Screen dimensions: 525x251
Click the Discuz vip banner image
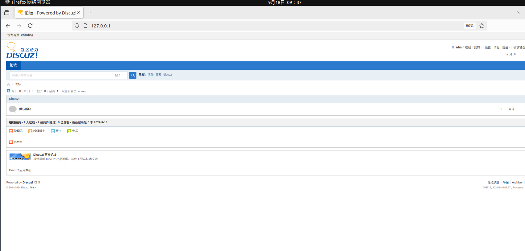(x=20, y=157)
